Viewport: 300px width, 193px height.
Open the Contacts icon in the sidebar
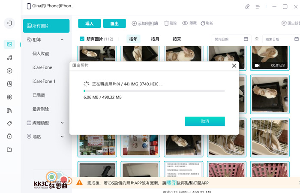(9, 84)
